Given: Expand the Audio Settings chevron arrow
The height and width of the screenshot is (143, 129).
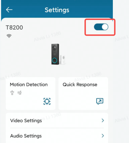Looking at the screenshot, I should [103, 136].
